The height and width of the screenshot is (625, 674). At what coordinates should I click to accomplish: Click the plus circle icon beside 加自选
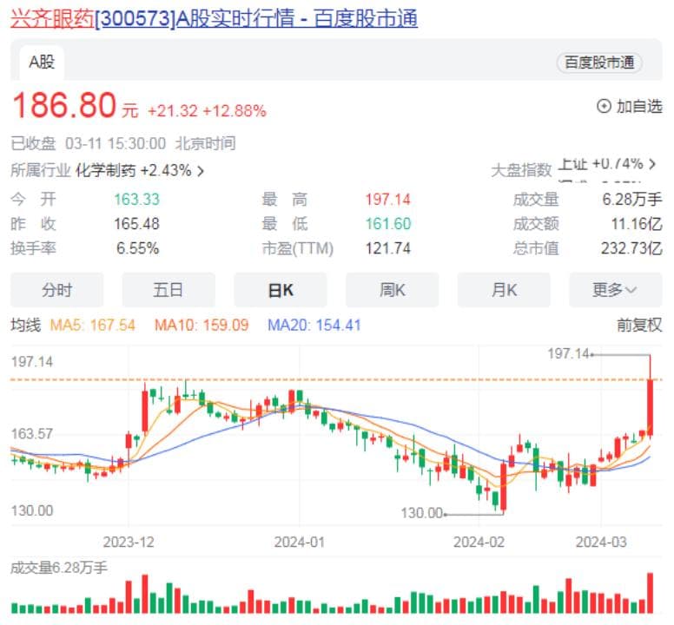coord(604,106)
